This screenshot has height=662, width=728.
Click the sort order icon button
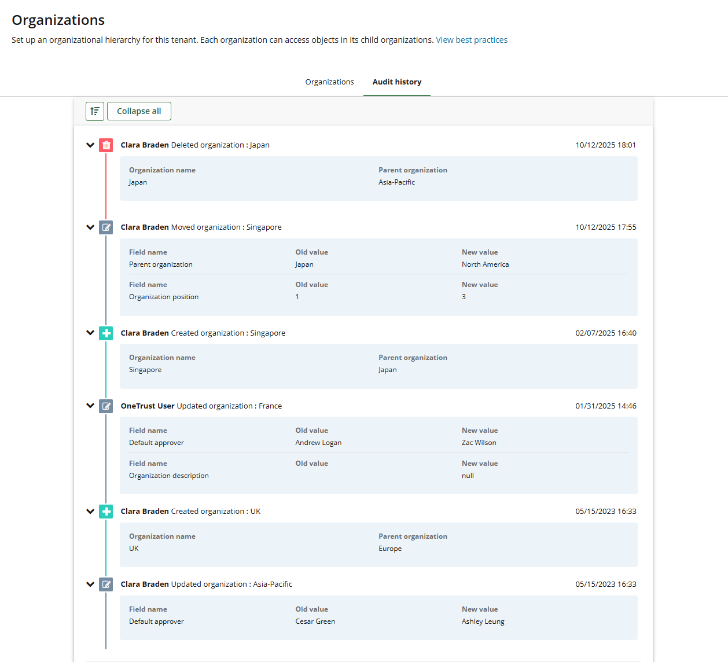[x=95, y=111]
